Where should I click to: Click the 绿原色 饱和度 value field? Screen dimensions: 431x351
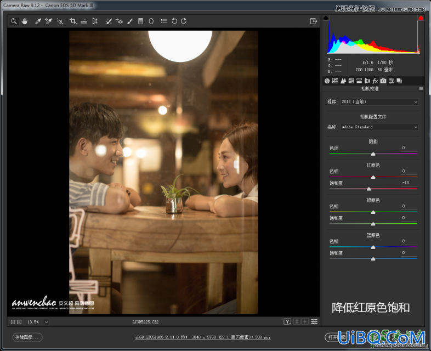click(409, 218)
